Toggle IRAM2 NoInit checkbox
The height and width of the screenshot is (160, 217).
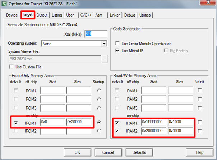200,131
